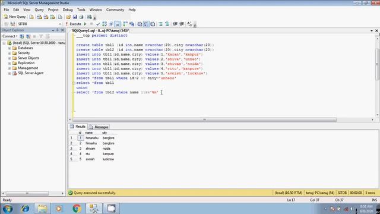Display the estimated execution plan
The width and height of the screenshot is (380, 214).
[x=104, y=24]
